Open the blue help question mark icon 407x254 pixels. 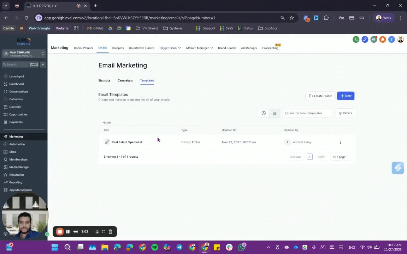[x=391, y=40]
